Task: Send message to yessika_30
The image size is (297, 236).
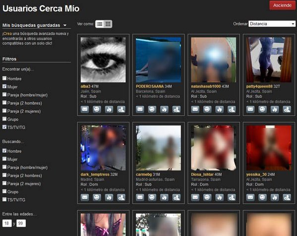Action: (250, 197)
